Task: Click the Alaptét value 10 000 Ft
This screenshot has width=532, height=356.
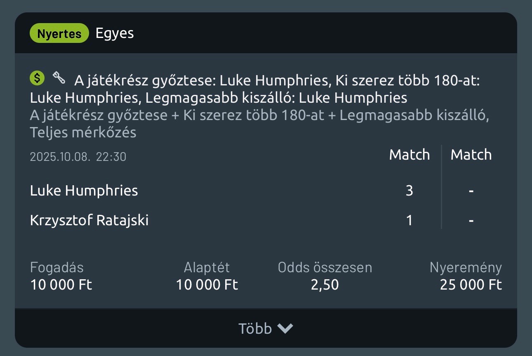Action: pyautogui.click(x=207, y=285)
